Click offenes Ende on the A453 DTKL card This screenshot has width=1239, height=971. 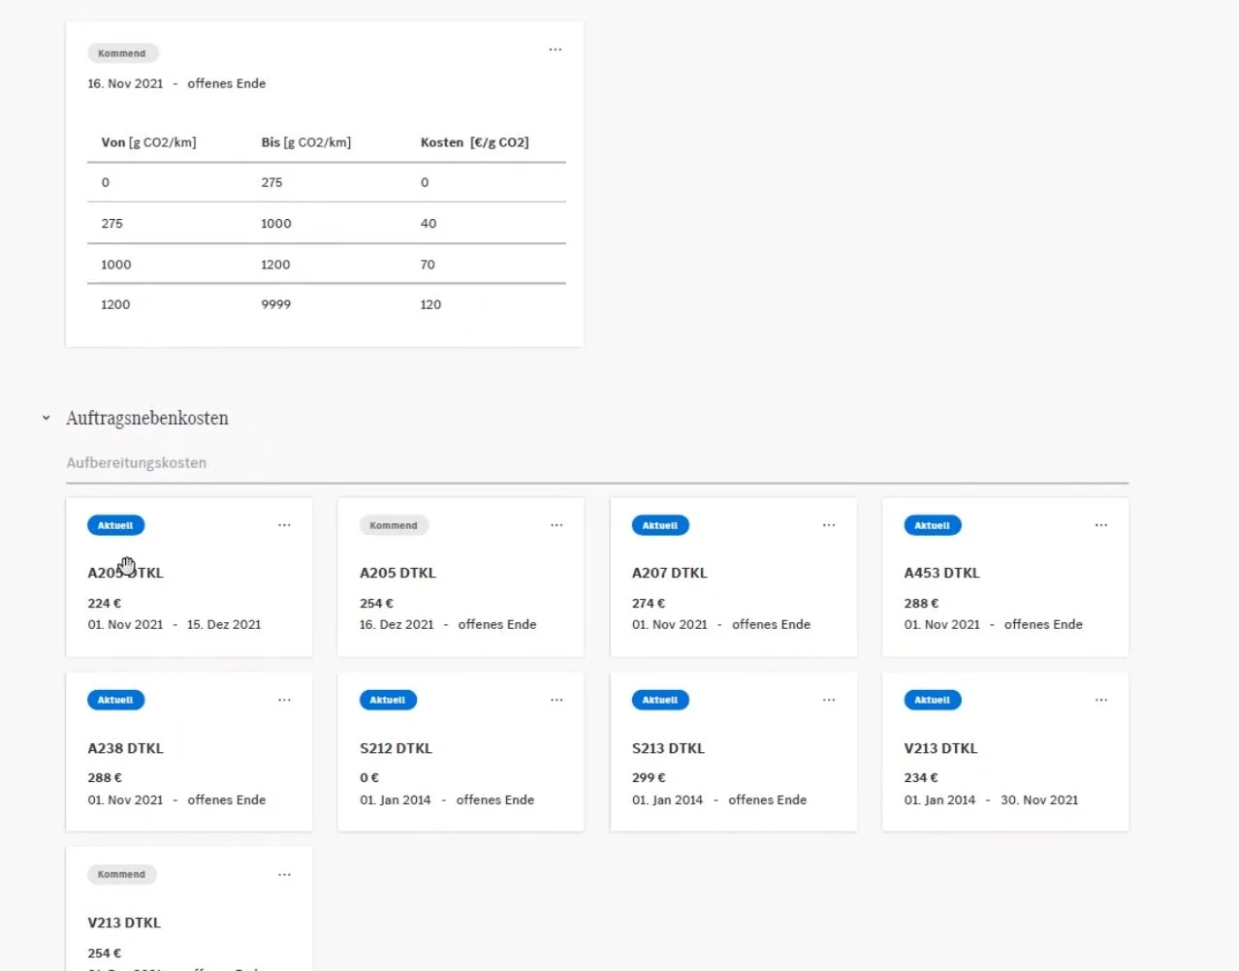coord(1043,625)
